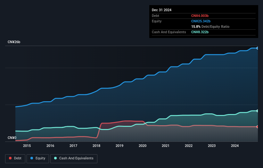Screen dimensions: 263x168
Task: Click the Equity row label in tooltip
Action: pos(157,21)
